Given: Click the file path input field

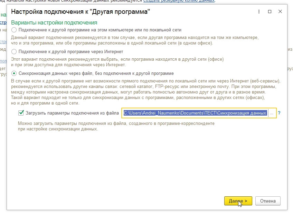Looking at the screenshot, I should coord(195,113).
